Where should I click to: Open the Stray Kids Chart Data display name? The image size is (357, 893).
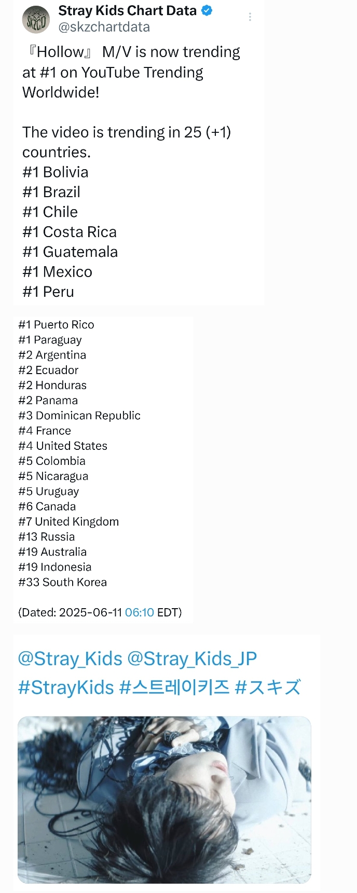click(127, 10)
